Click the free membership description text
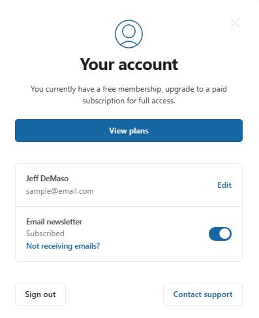Image resolution: width=259 pixels, height=318 pixels. (x=129, y=95)
